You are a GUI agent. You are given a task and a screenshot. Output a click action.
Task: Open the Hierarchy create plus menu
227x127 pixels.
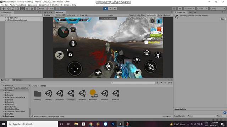tap(2, 15)
